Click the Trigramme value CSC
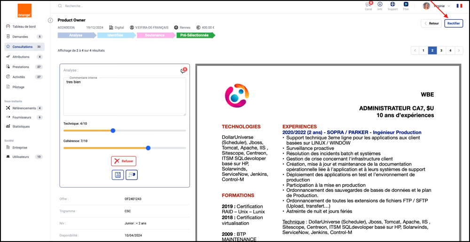 pos(128,211)
